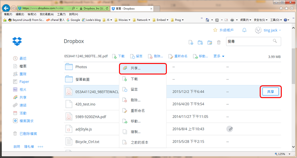
Task: Select the 首頁 - Dropbox browser tab
Action: (x=132, y=8)
